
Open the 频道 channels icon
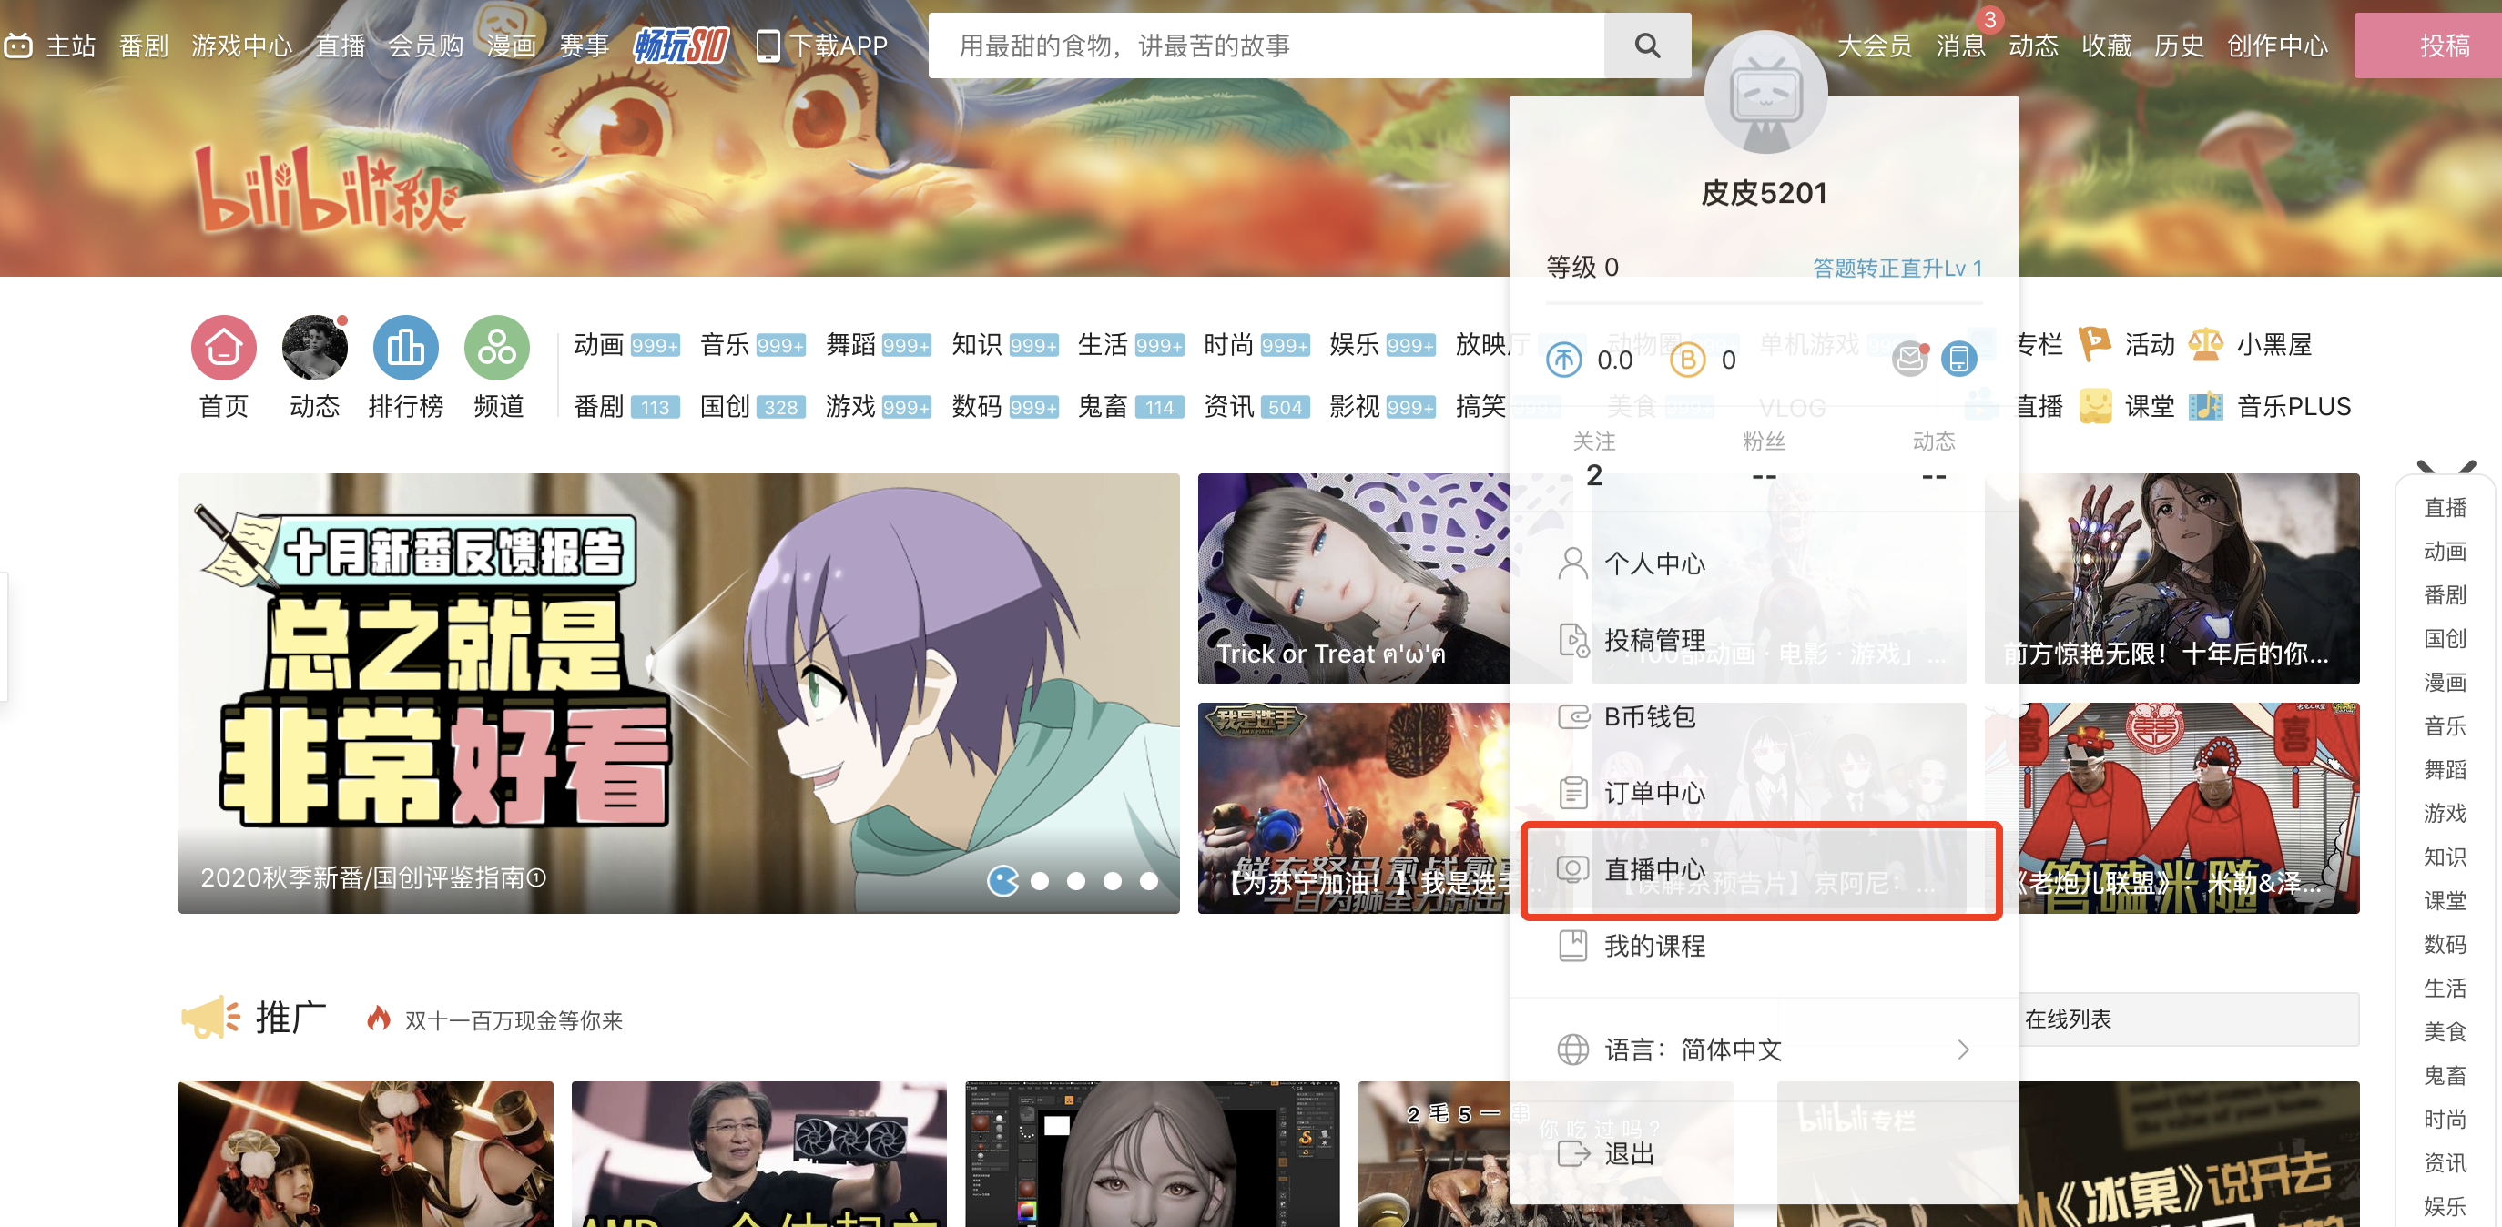pos(497,348)
